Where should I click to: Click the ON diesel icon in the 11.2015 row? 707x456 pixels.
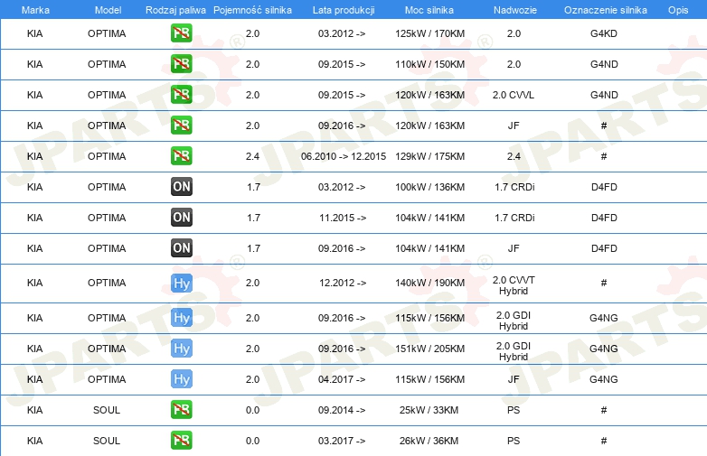pyautogui.click(x=181, y=217)
